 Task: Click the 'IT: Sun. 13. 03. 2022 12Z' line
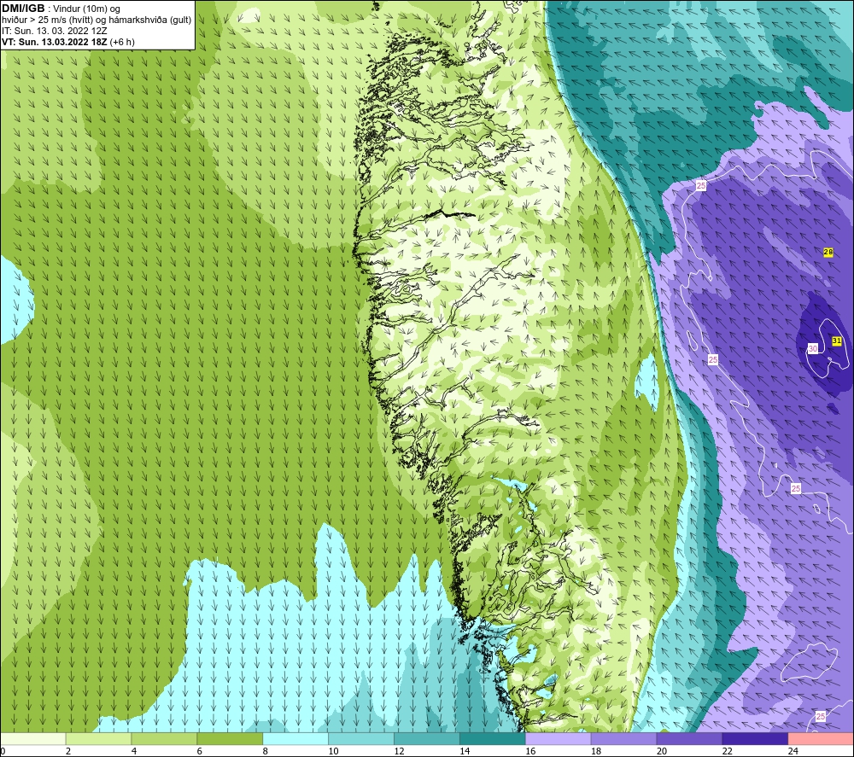(55, 31)
